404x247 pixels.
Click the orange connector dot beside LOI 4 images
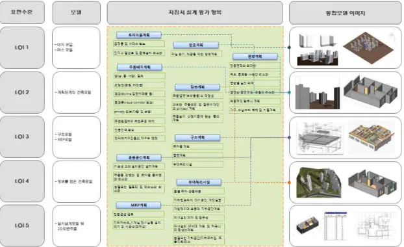point(289,183)
